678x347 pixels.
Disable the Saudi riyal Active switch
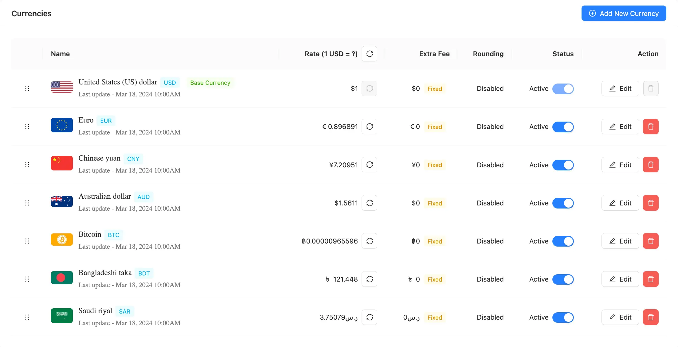click(563, 318)
